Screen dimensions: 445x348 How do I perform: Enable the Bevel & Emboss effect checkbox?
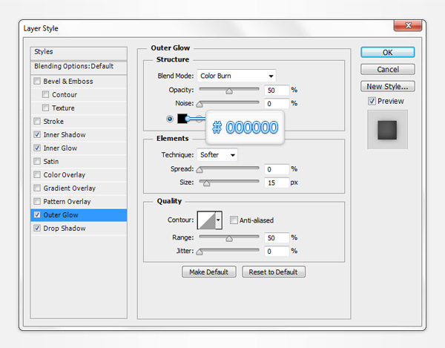coord(38,82)
